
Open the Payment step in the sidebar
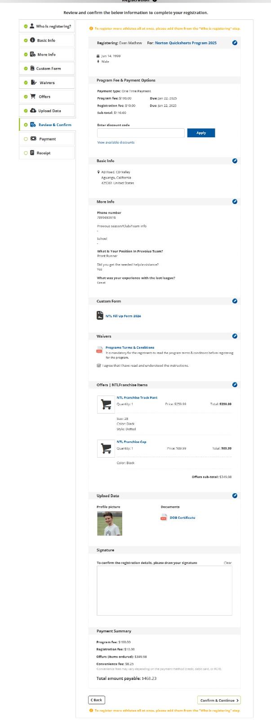point(47,139)
